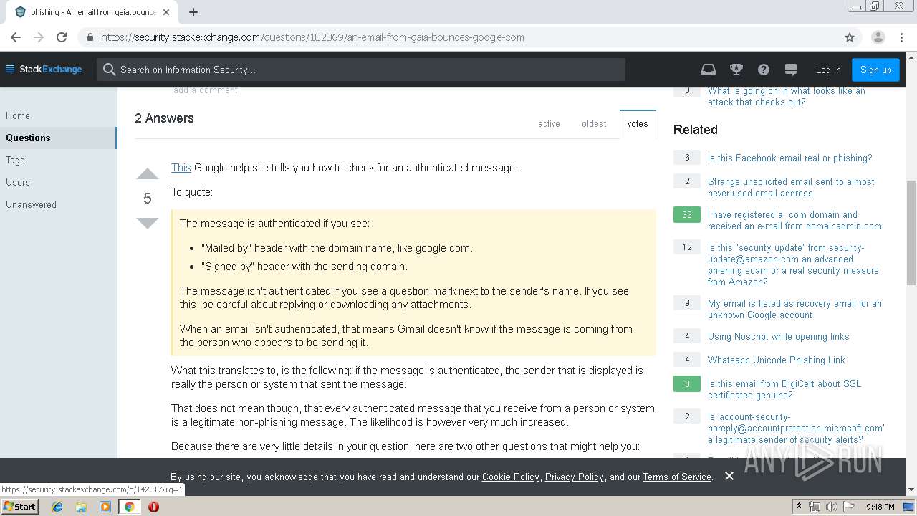This screenshot has height=516, width=917.
Task: Click the StackExchange logo
Action: [44, 70]
